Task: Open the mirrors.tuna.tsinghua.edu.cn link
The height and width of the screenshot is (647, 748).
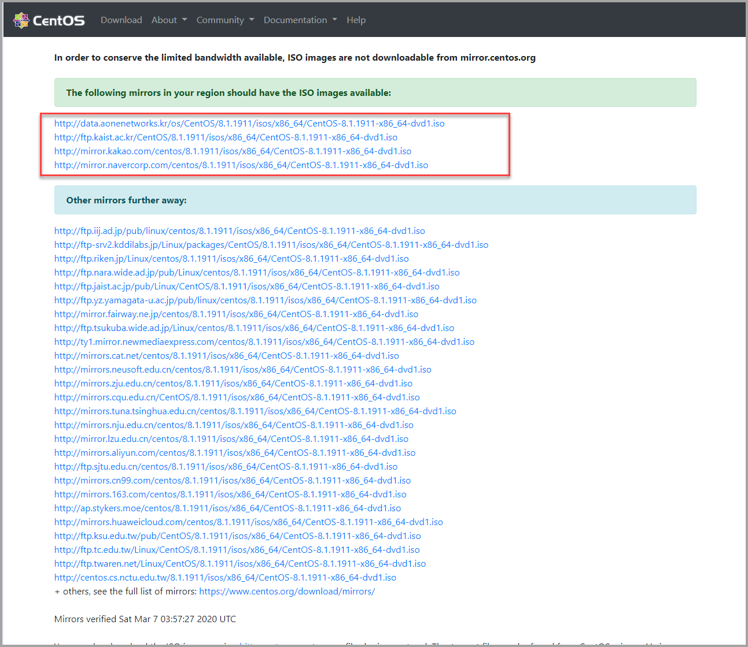Action: [255, 411]
